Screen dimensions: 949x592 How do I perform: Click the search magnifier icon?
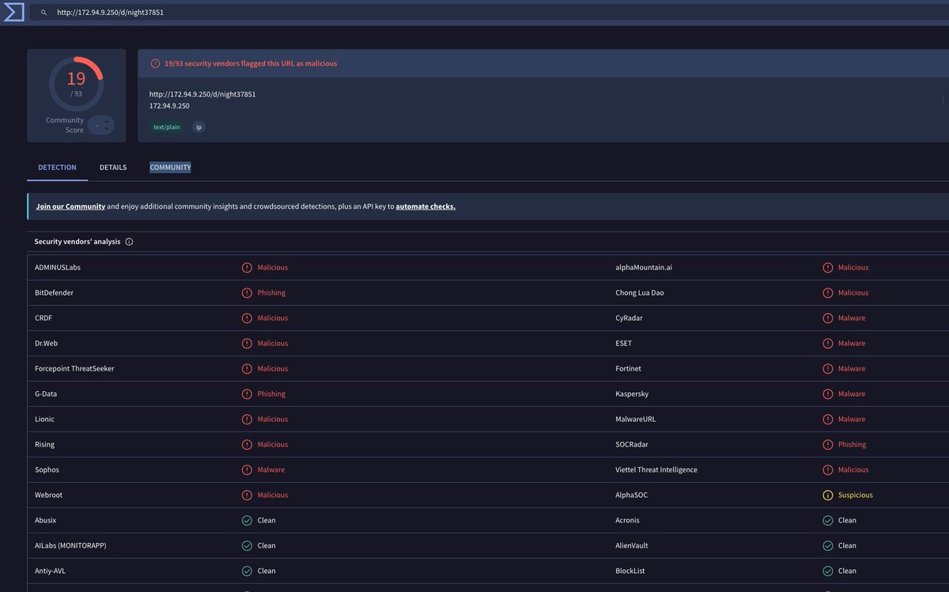click(43, 13)
